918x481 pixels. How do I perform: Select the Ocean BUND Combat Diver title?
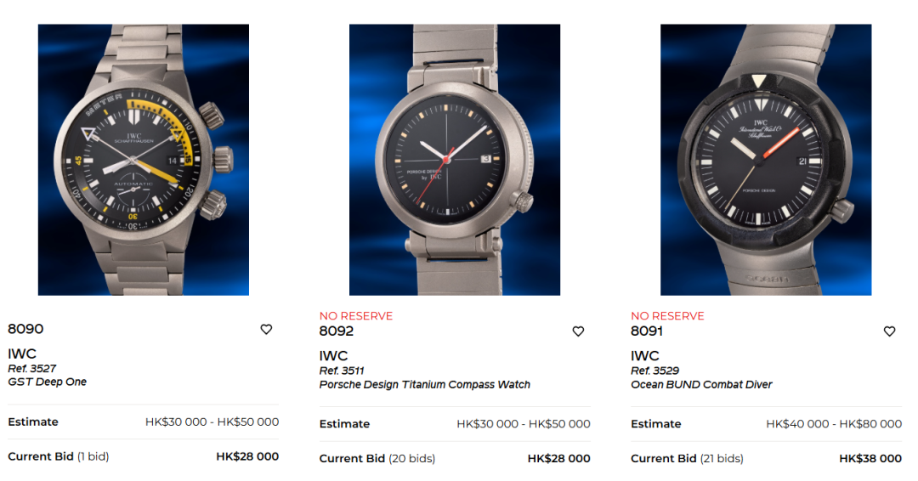point(701,384)
